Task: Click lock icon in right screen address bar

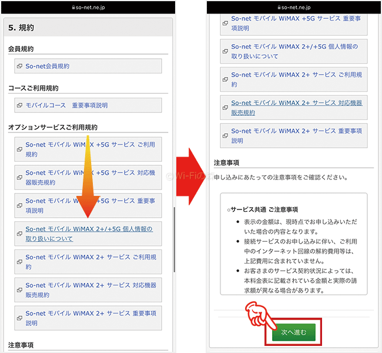Action: 279,7
